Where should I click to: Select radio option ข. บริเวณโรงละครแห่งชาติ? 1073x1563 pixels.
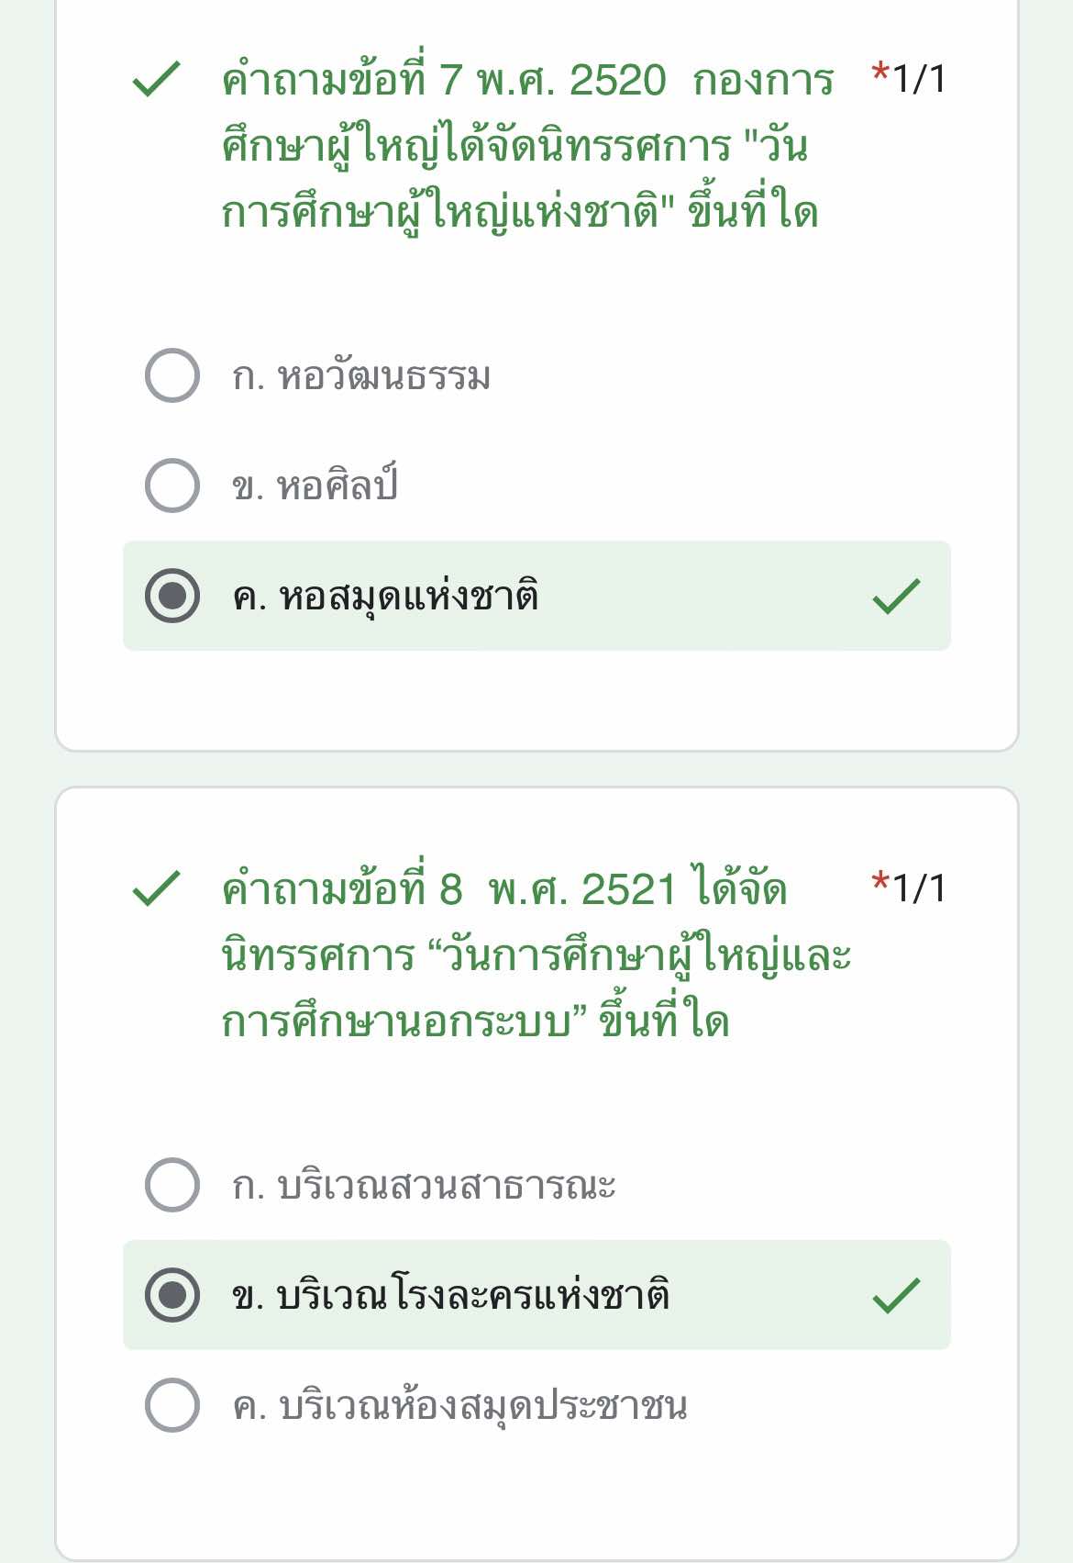[172, 1295]
